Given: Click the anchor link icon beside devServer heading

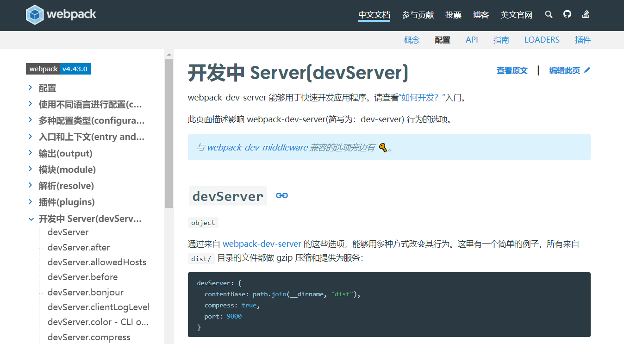Looking at the screenshot, I should pos(282,195).
